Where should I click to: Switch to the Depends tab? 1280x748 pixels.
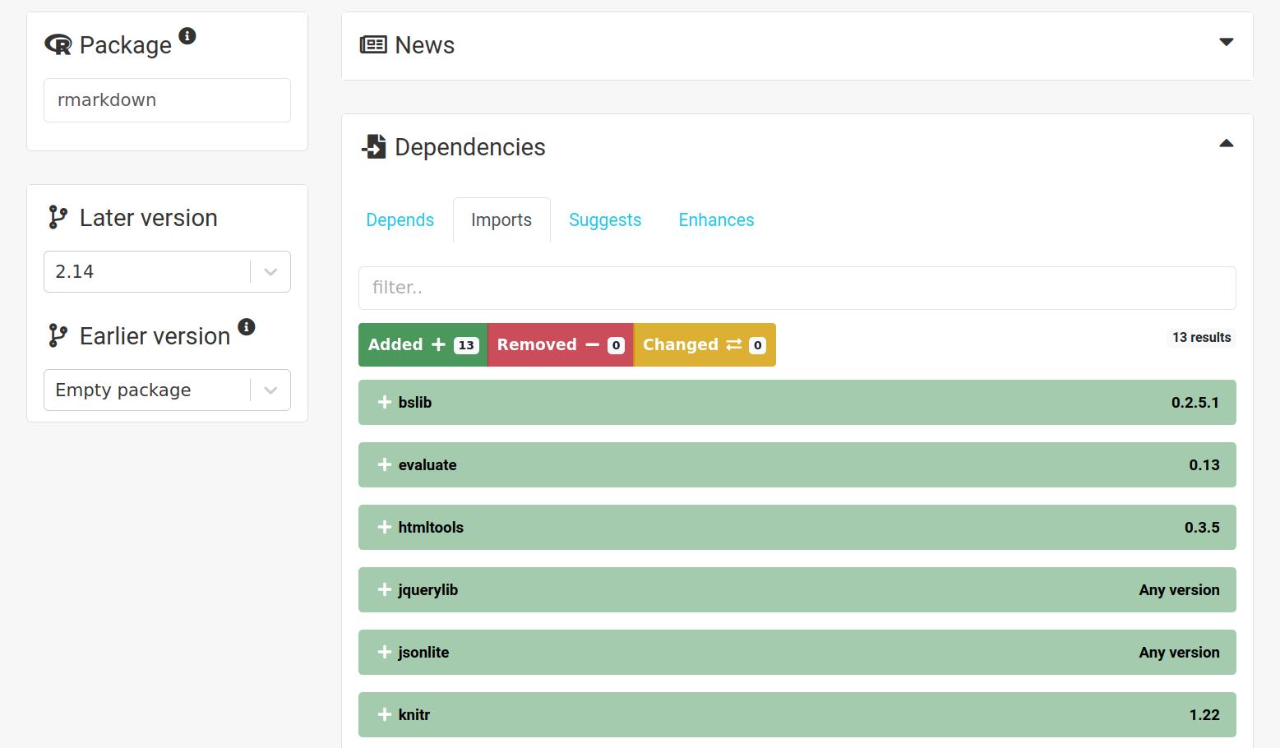click(400, 220)
